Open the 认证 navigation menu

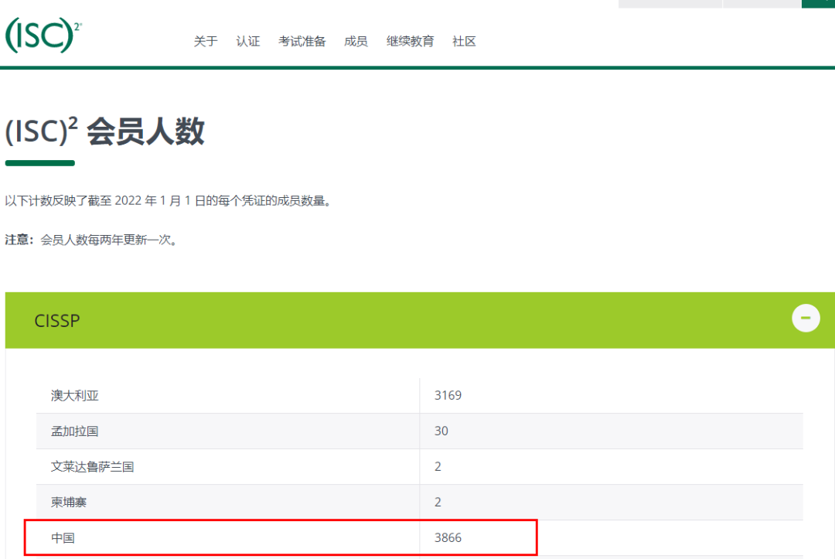coord(248,42)
